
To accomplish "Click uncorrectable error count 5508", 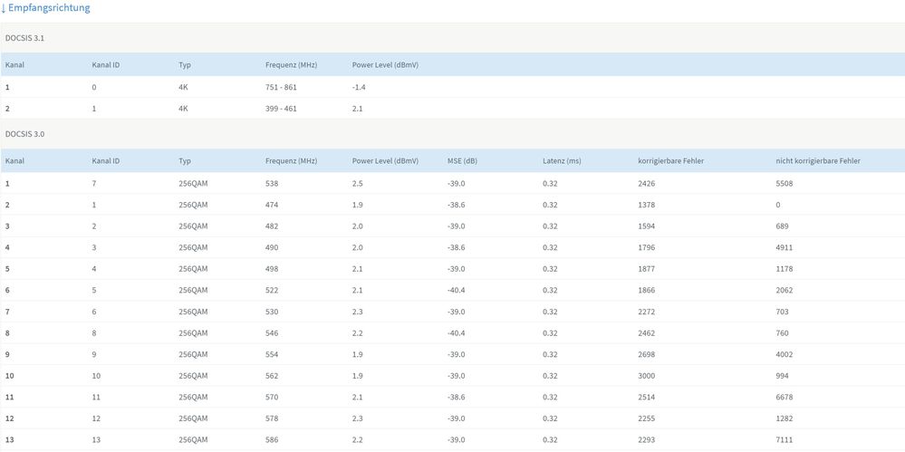I will 785,184.
